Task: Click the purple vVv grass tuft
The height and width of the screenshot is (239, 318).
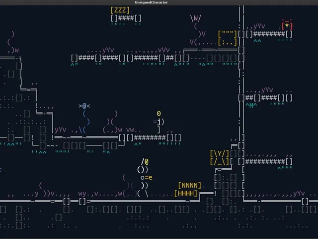Action: 164,50
